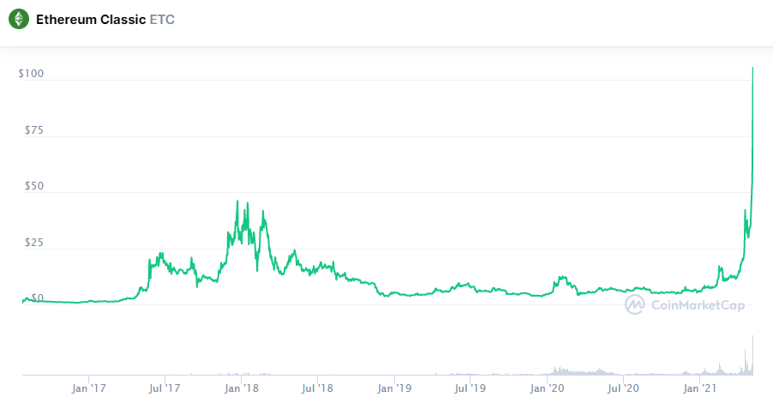Select the Jan '18 date marker

(x=242, y=389)
